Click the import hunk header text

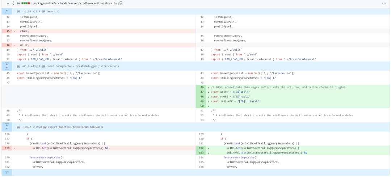[x=38, y=12]
